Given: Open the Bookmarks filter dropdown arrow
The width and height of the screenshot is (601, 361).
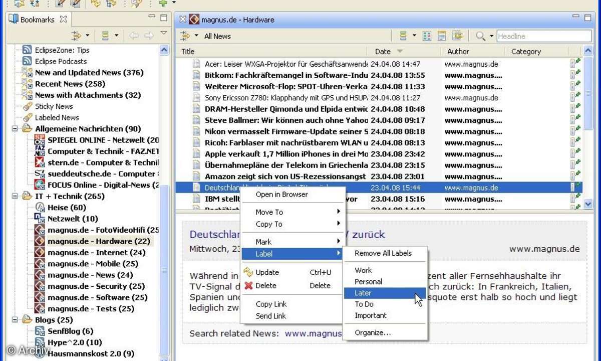Looking at the screenshot, I should tap(88, 36).
